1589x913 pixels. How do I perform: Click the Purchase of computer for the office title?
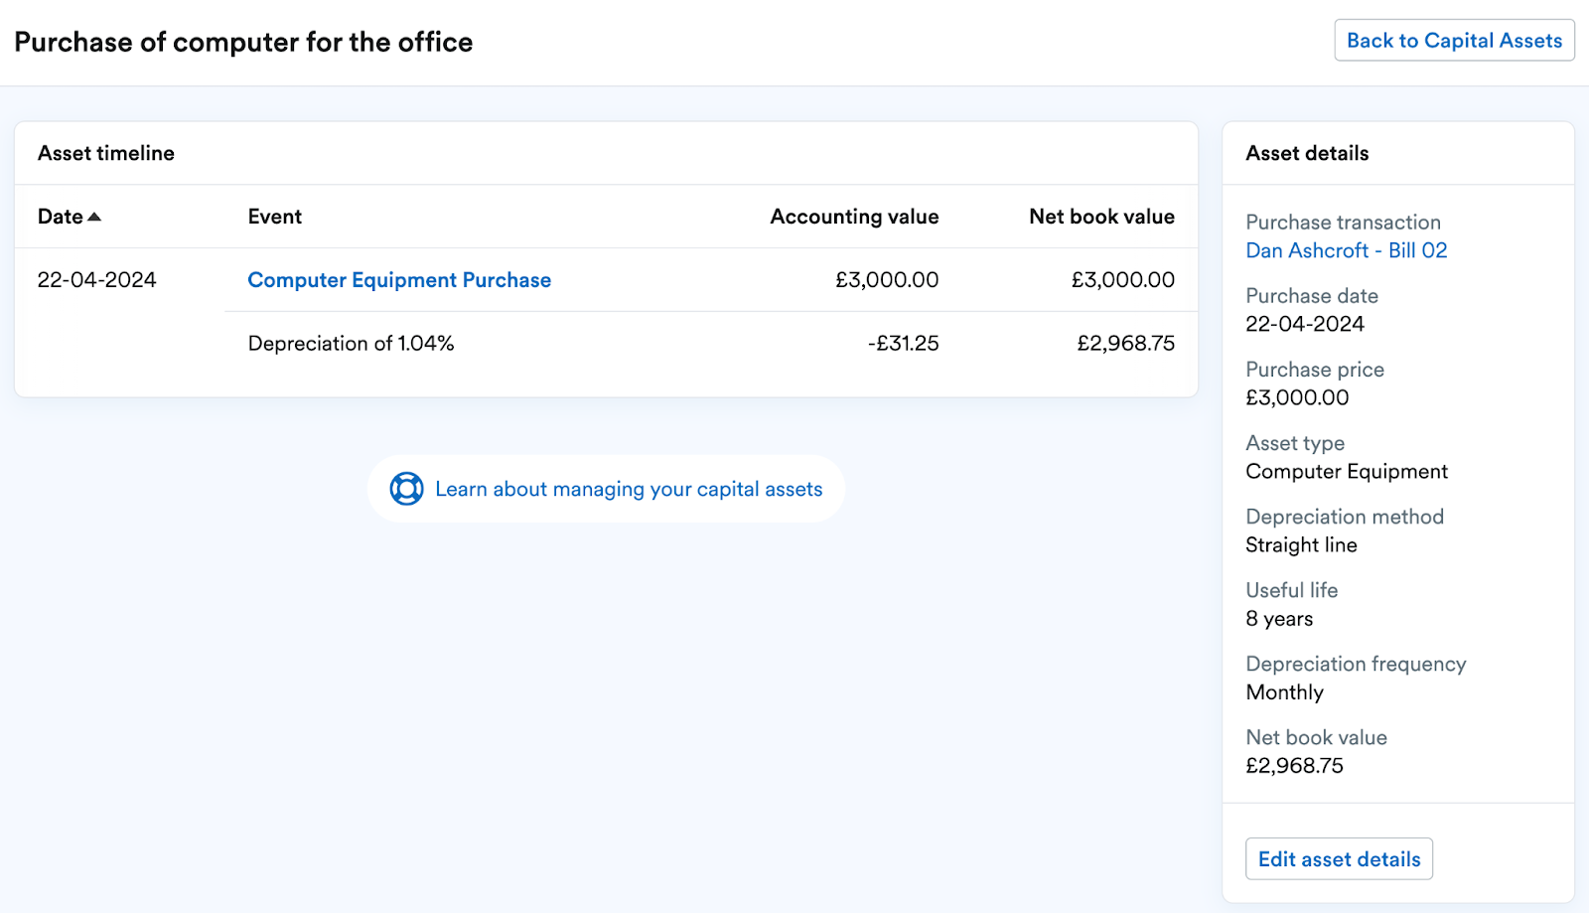tap(243, 42)
